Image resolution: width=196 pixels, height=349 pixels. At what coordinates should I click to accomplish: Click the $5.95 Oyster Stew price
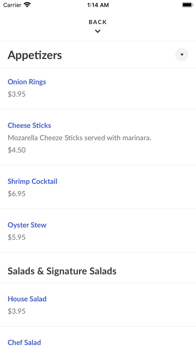[x=17, y=237]
